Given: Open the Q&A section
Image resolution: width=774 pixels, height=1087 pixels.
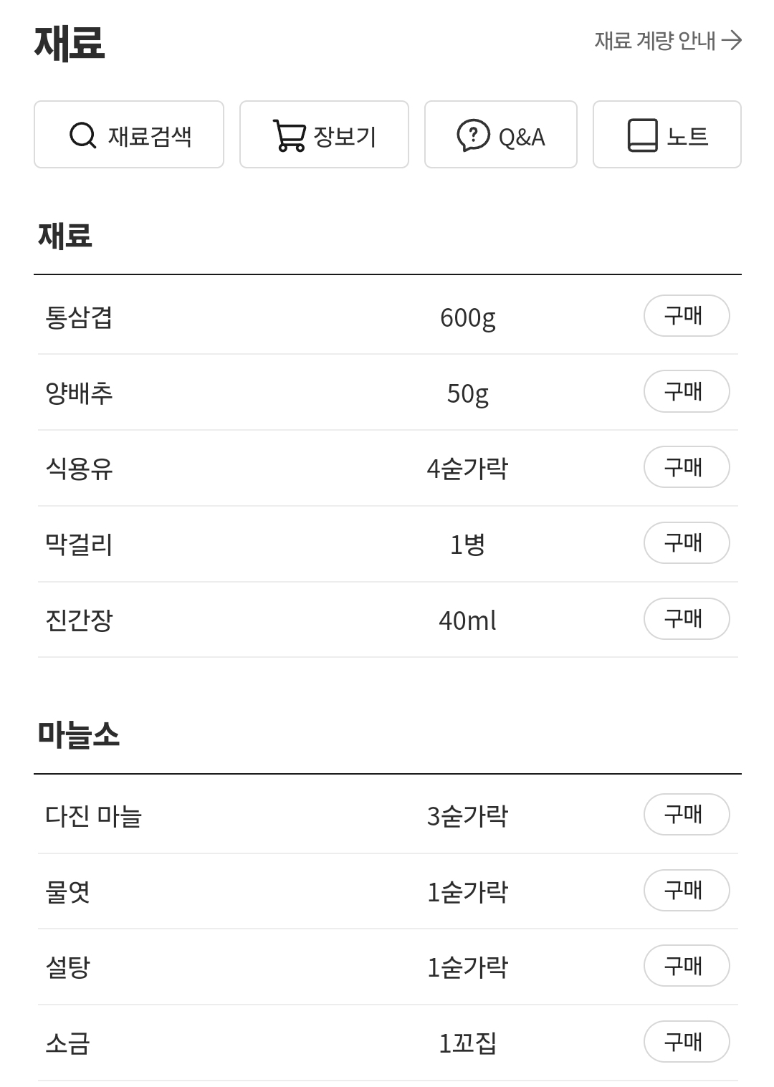Looking at the screenshot, I should point(500,135).
